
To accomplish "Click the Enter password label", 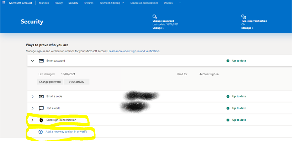I will point(56,61).
